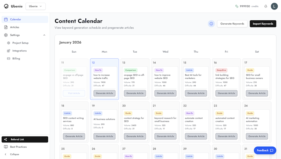Open the Feedback chat widget
This screenshot has height=159, width=281.
(x=265, y=150)
